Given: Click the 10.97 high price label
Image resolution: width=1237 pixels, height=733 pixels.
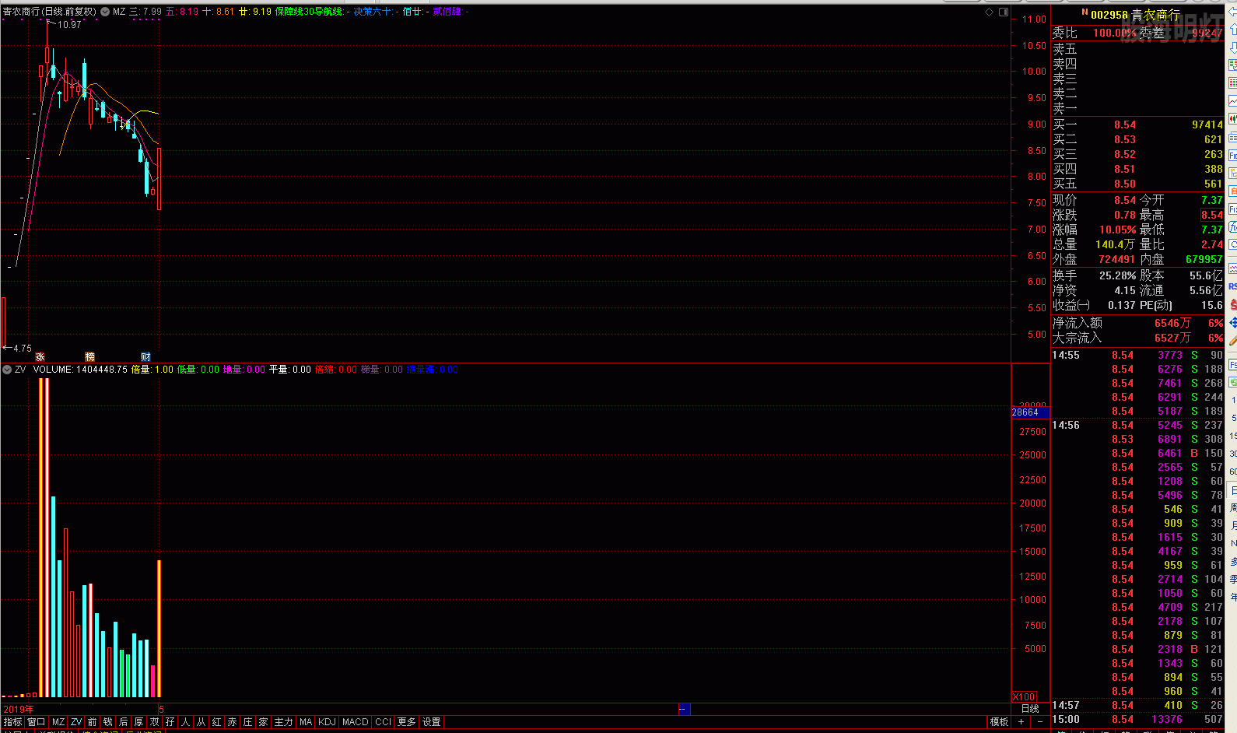Looking at the screenshot, I should [69, 25].
